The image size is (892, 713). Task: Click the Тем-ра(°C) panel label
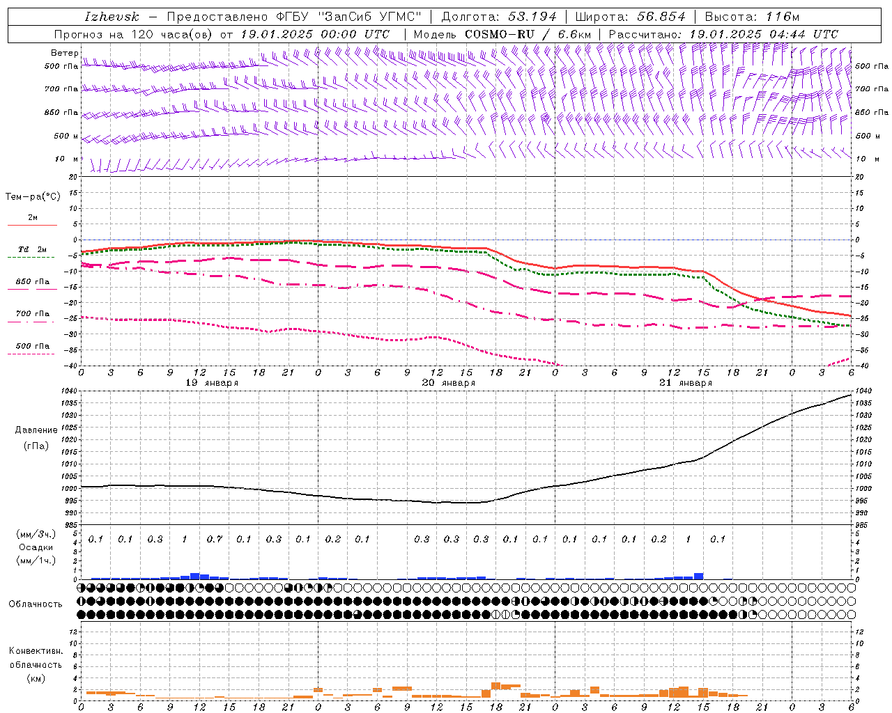33,197
